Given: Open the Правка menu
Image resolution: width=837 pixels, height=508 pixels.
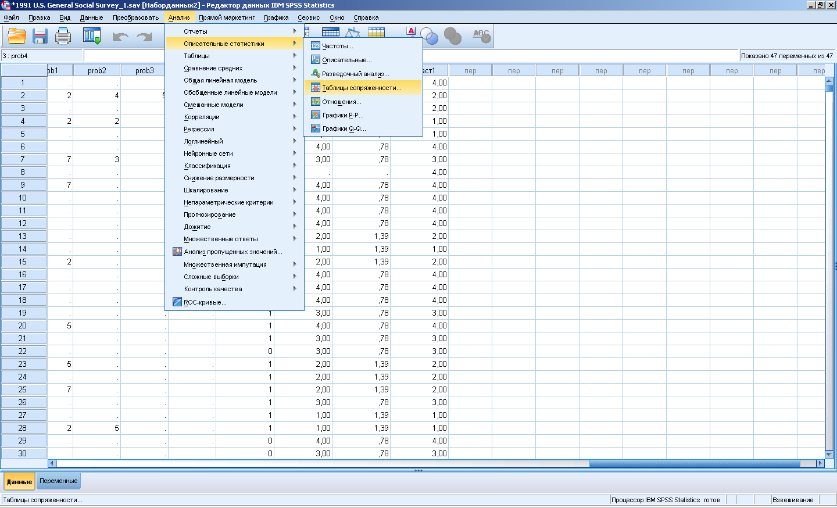Looking at the screenshot, I should tap(40, 17).
